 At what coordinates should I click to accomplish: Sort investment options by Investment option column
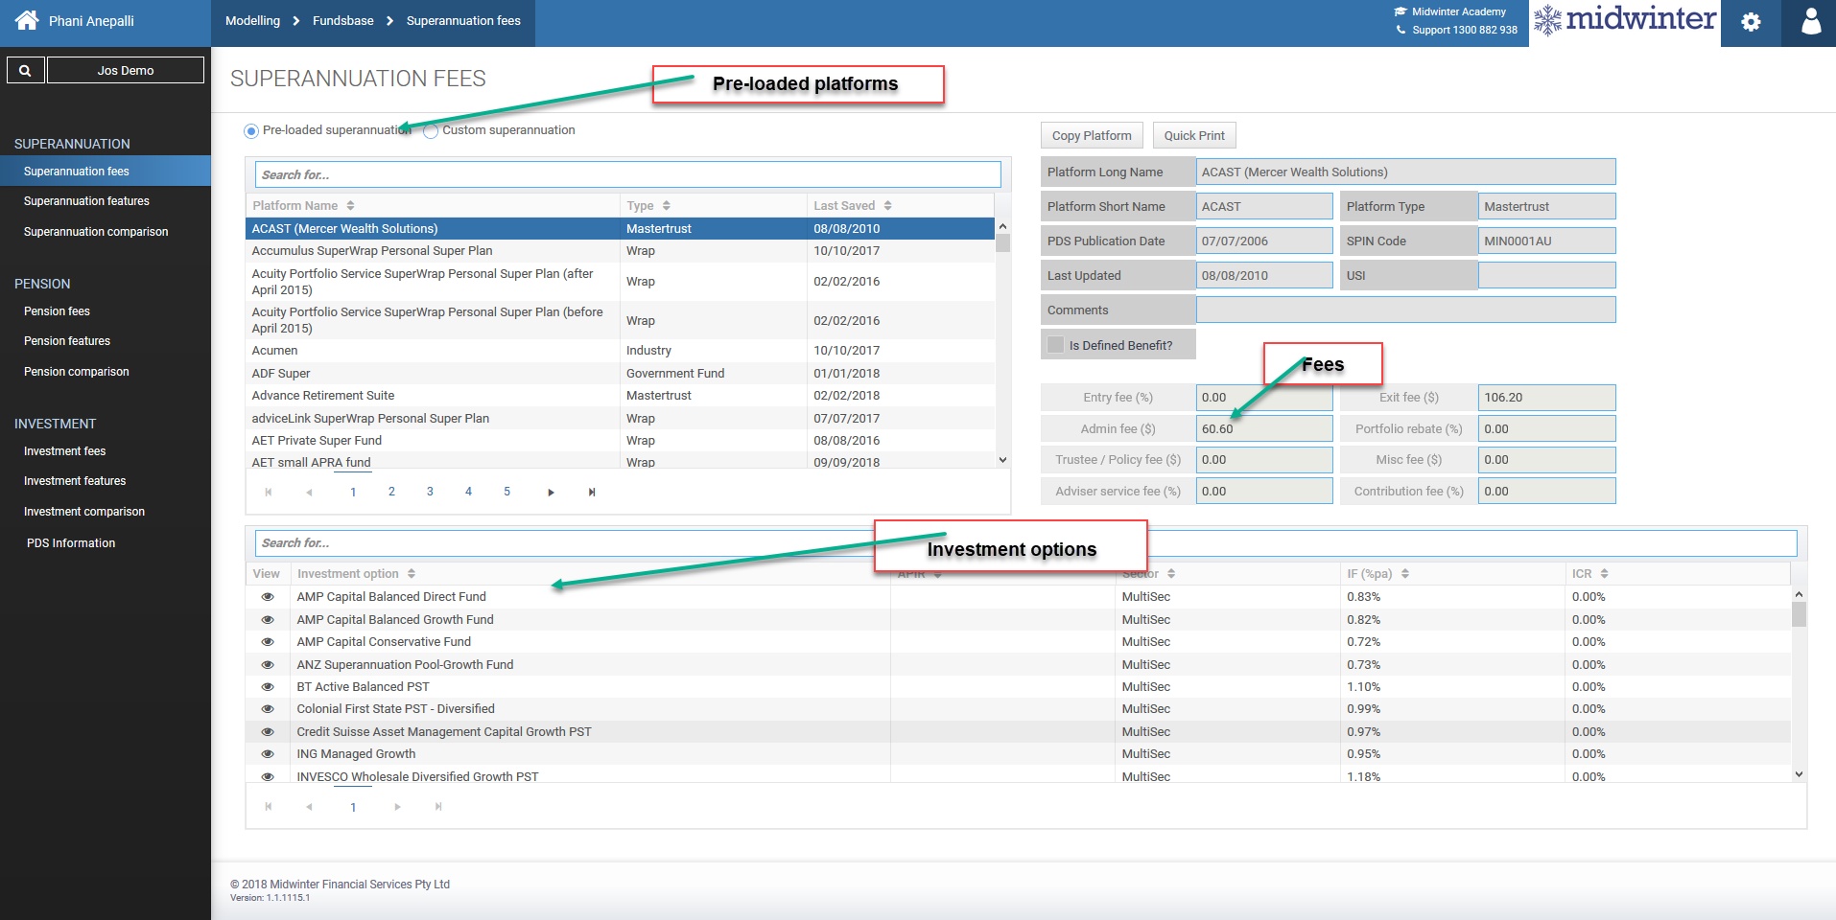click(412, 573)
